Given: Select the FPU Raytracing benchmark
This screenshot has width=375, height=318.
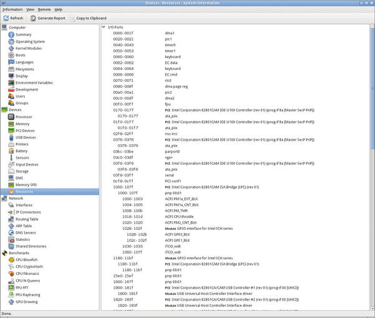Looking at the screenshot, I should 27,295.
